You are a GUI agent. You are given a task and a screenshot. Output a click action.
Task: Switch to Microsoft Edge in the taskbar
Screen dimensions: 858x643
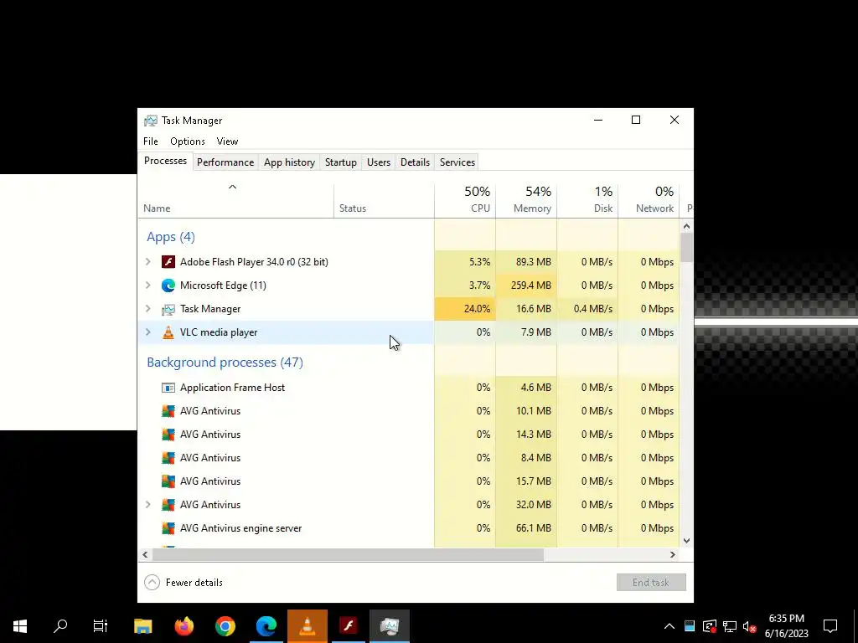click(266, 626)
